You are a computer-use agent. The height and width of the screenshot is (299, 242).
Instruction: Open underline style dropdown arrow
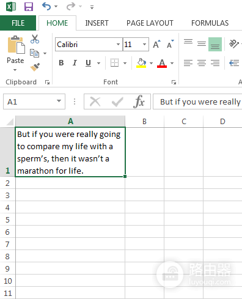click(99, 63)
